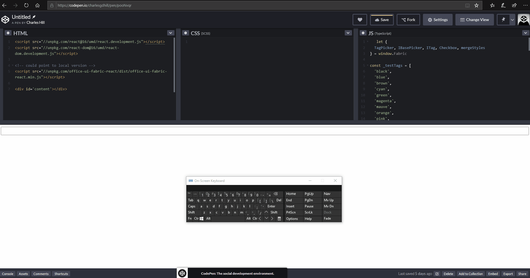Viewport: 530px width, 278px height.
Task: Open the pin options dropdown arrow
Action: [512, 20]
